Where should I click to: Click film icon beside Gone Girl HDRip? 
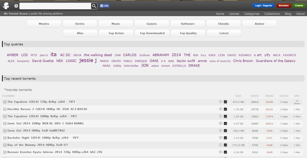point(5,131)
